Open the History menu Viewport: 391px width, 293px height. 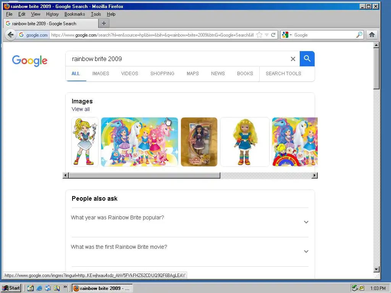tap(52, 14)
